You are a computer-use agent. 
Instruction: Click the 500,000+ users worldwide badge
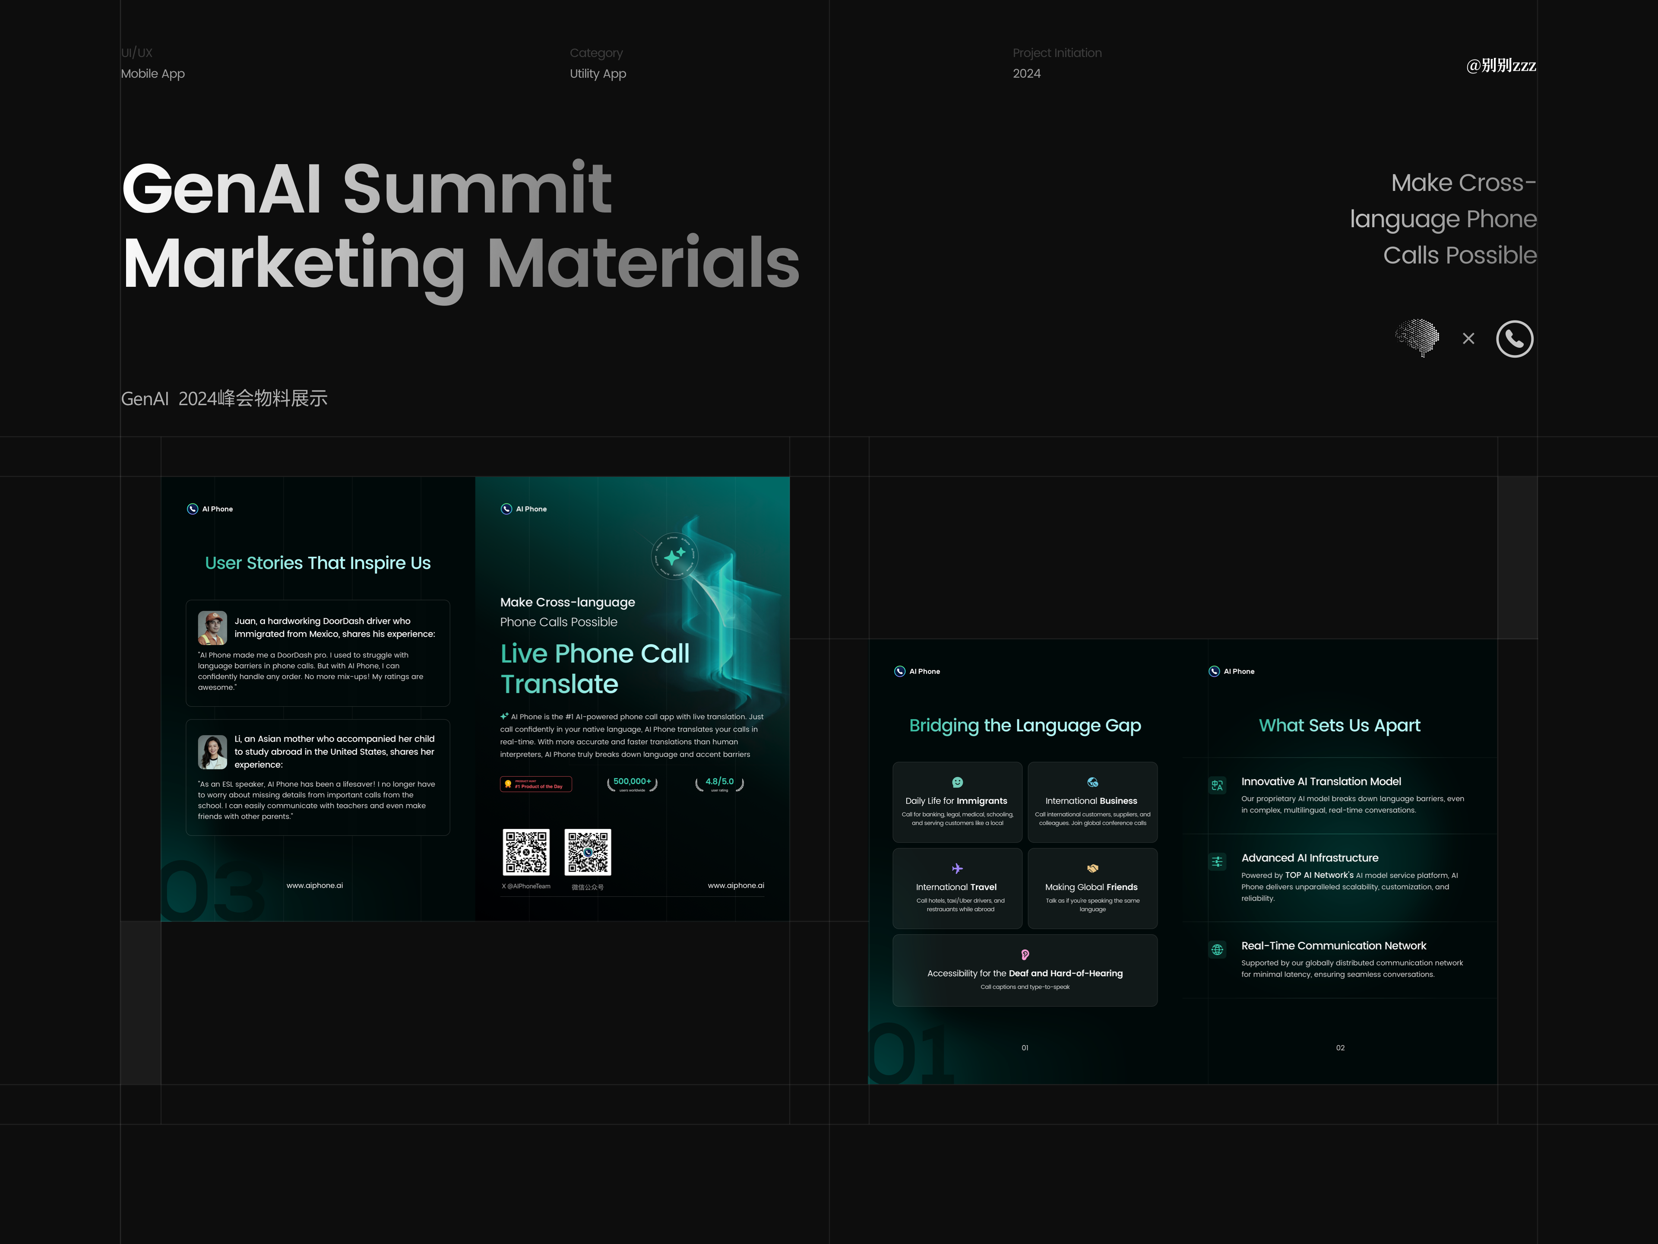[632, 784]
